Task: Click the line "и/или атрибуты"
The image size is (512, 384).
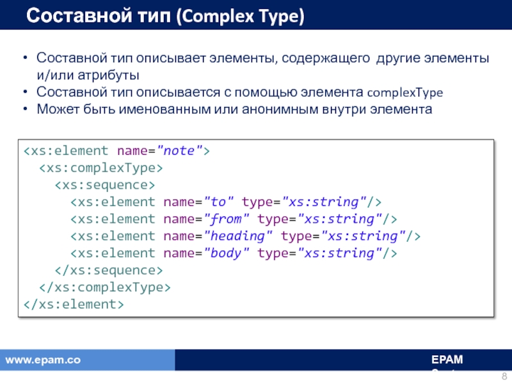Action: click(x=88, y=75)
